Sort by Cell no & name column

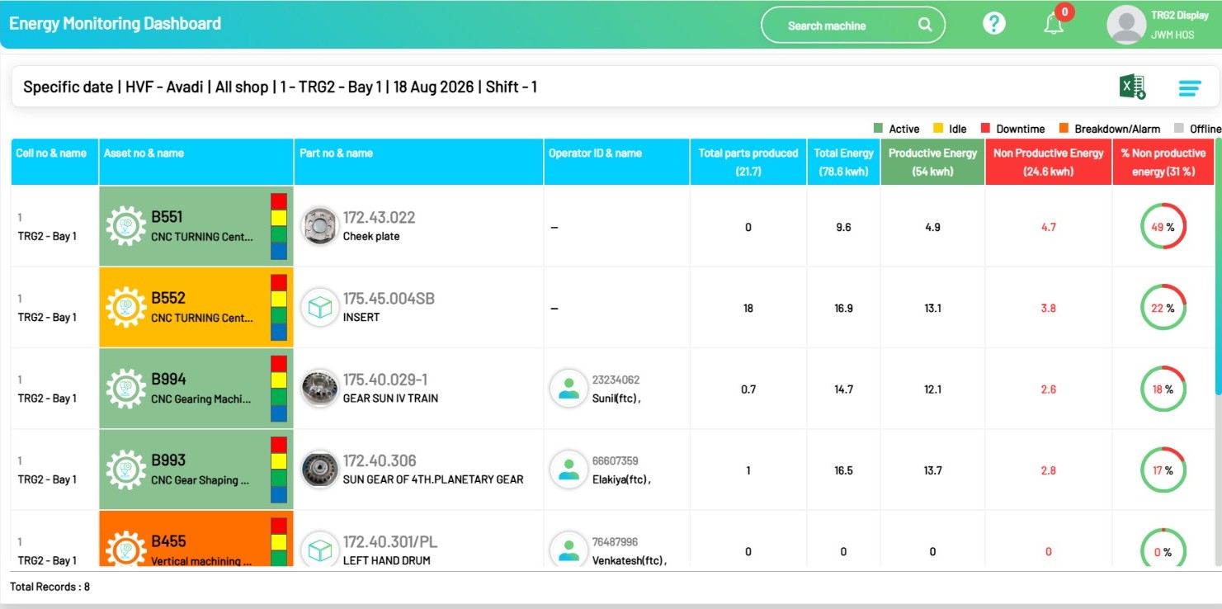(x=54, y=162)
